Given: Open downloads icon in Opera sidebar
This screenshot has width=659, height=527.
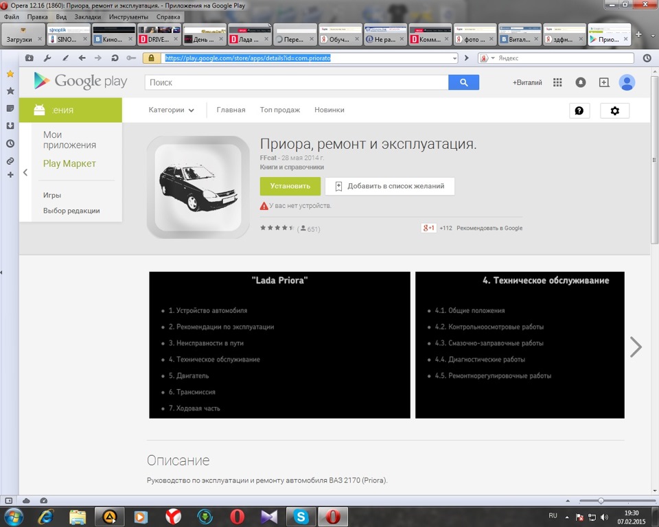Looking at the screenshot, I should (10, 126).
